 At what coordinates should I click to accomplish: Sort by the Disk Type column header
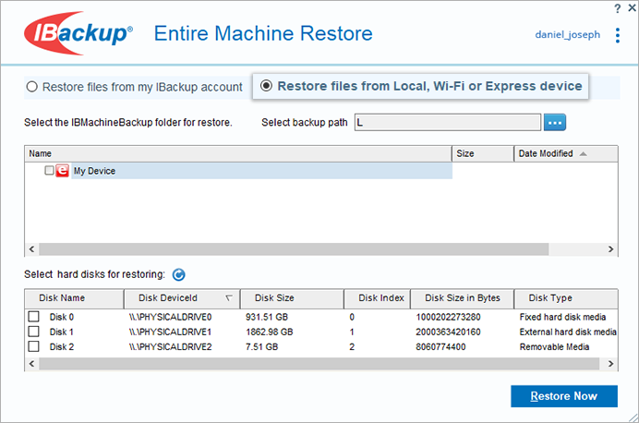566,298
